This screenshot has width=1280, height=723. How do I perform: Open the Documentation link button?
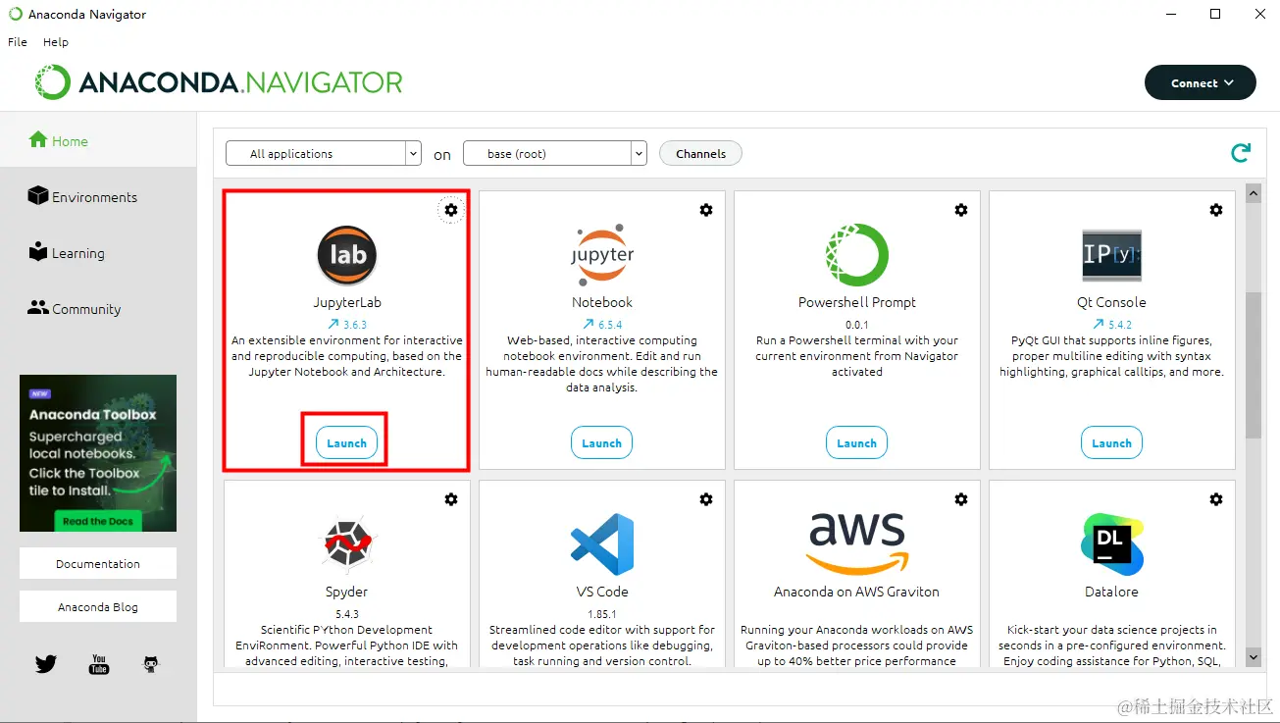98,564
